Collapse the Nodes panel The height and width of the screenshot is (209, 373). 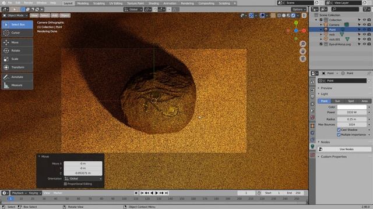tap(325, 142)
